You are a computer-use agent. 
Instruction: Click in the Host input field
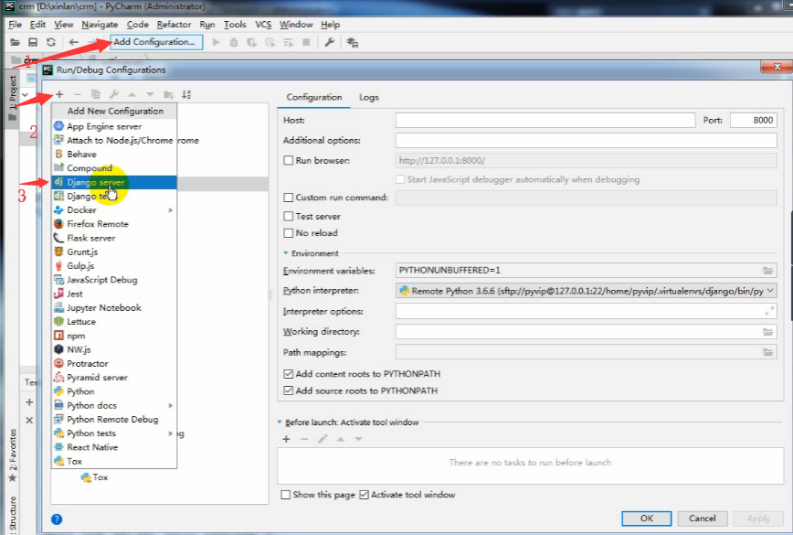(545, 120)
